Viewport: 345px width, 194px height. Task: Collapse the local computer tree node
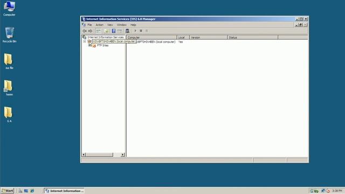click(x=85, y=41)
